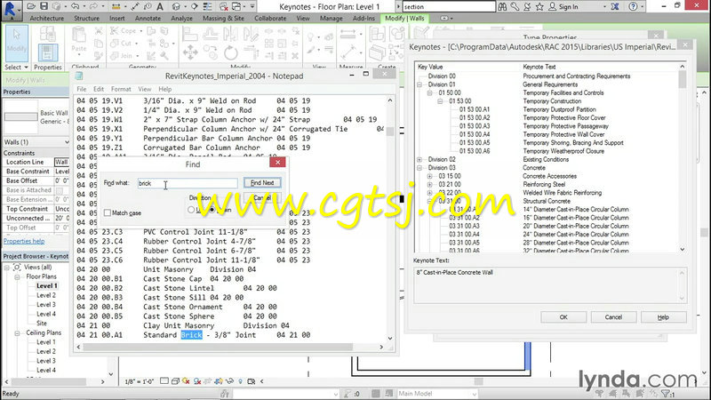The image size is (711, 400).
Task: Open the Properties help link
Action: (24, 241)
